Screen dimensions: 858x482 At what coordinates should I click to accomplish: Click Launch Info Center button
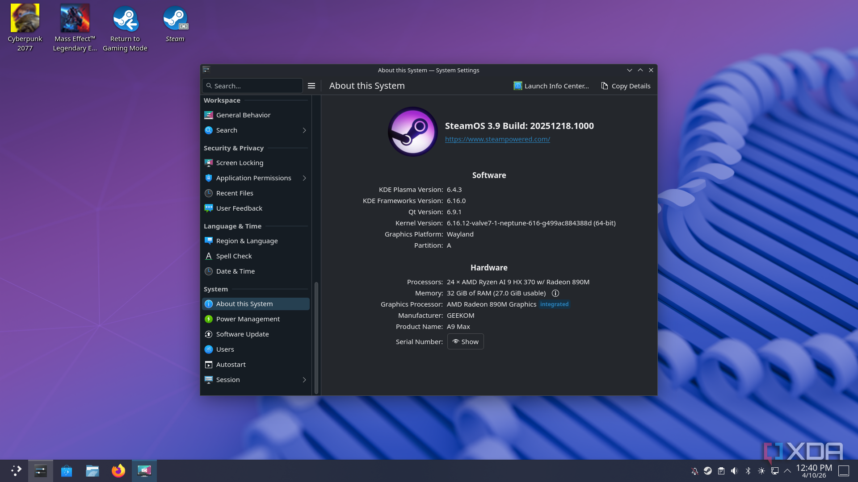(551, 86)
